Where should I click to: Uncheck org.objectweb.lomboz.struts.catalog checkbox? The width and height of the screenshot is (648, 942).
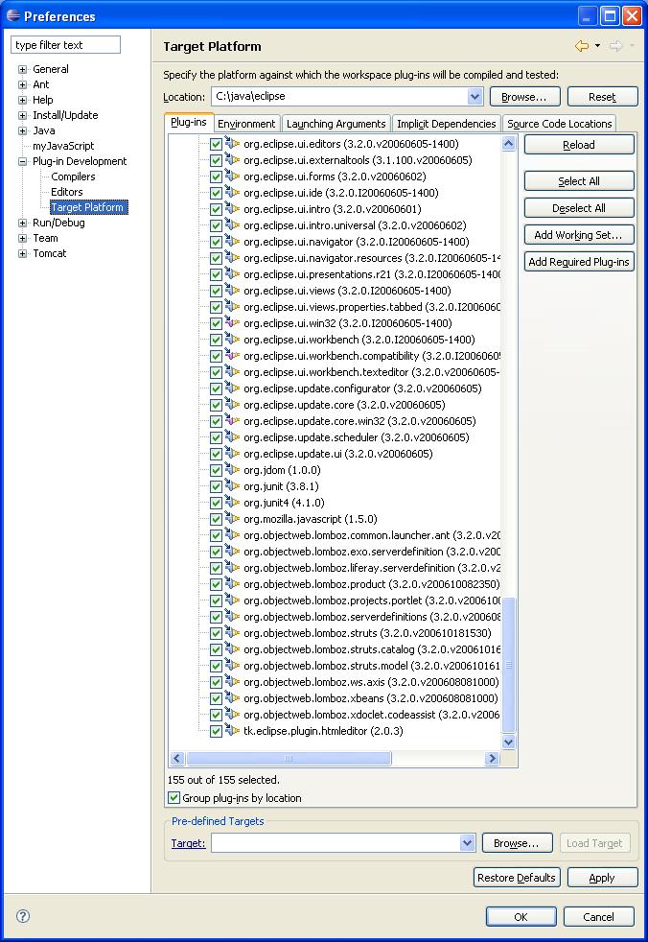(217, 650)
